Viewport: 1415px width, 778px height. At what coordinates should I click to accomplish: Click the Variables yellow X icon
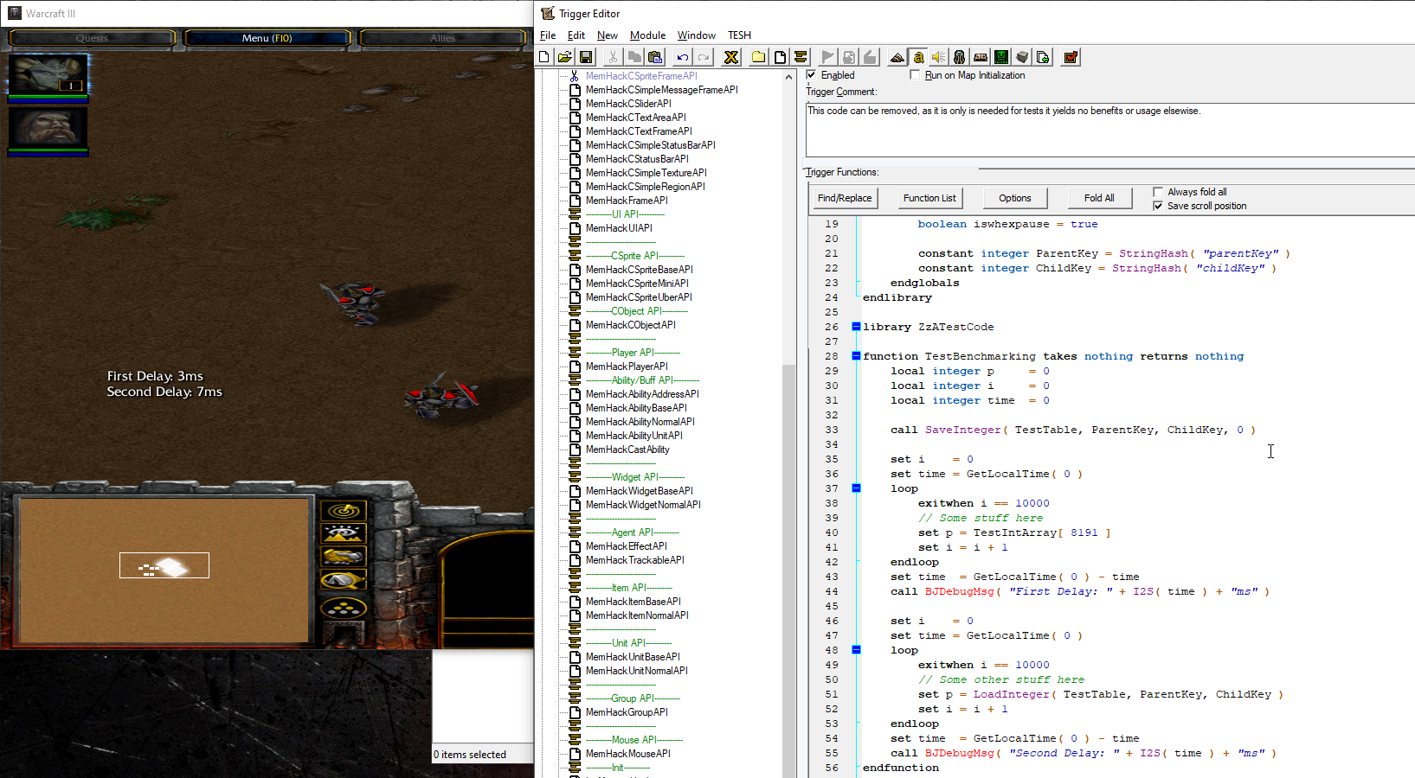pyautogui.click(x=731, y=57)
